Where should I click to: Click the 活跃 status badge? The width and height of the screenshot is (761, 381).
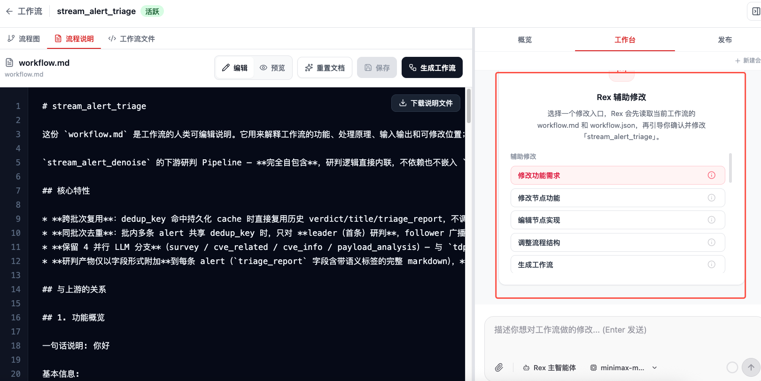(152, 11)
